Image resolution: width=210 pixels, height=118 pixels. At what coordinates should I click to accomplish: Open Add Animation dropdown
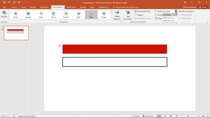128,15
